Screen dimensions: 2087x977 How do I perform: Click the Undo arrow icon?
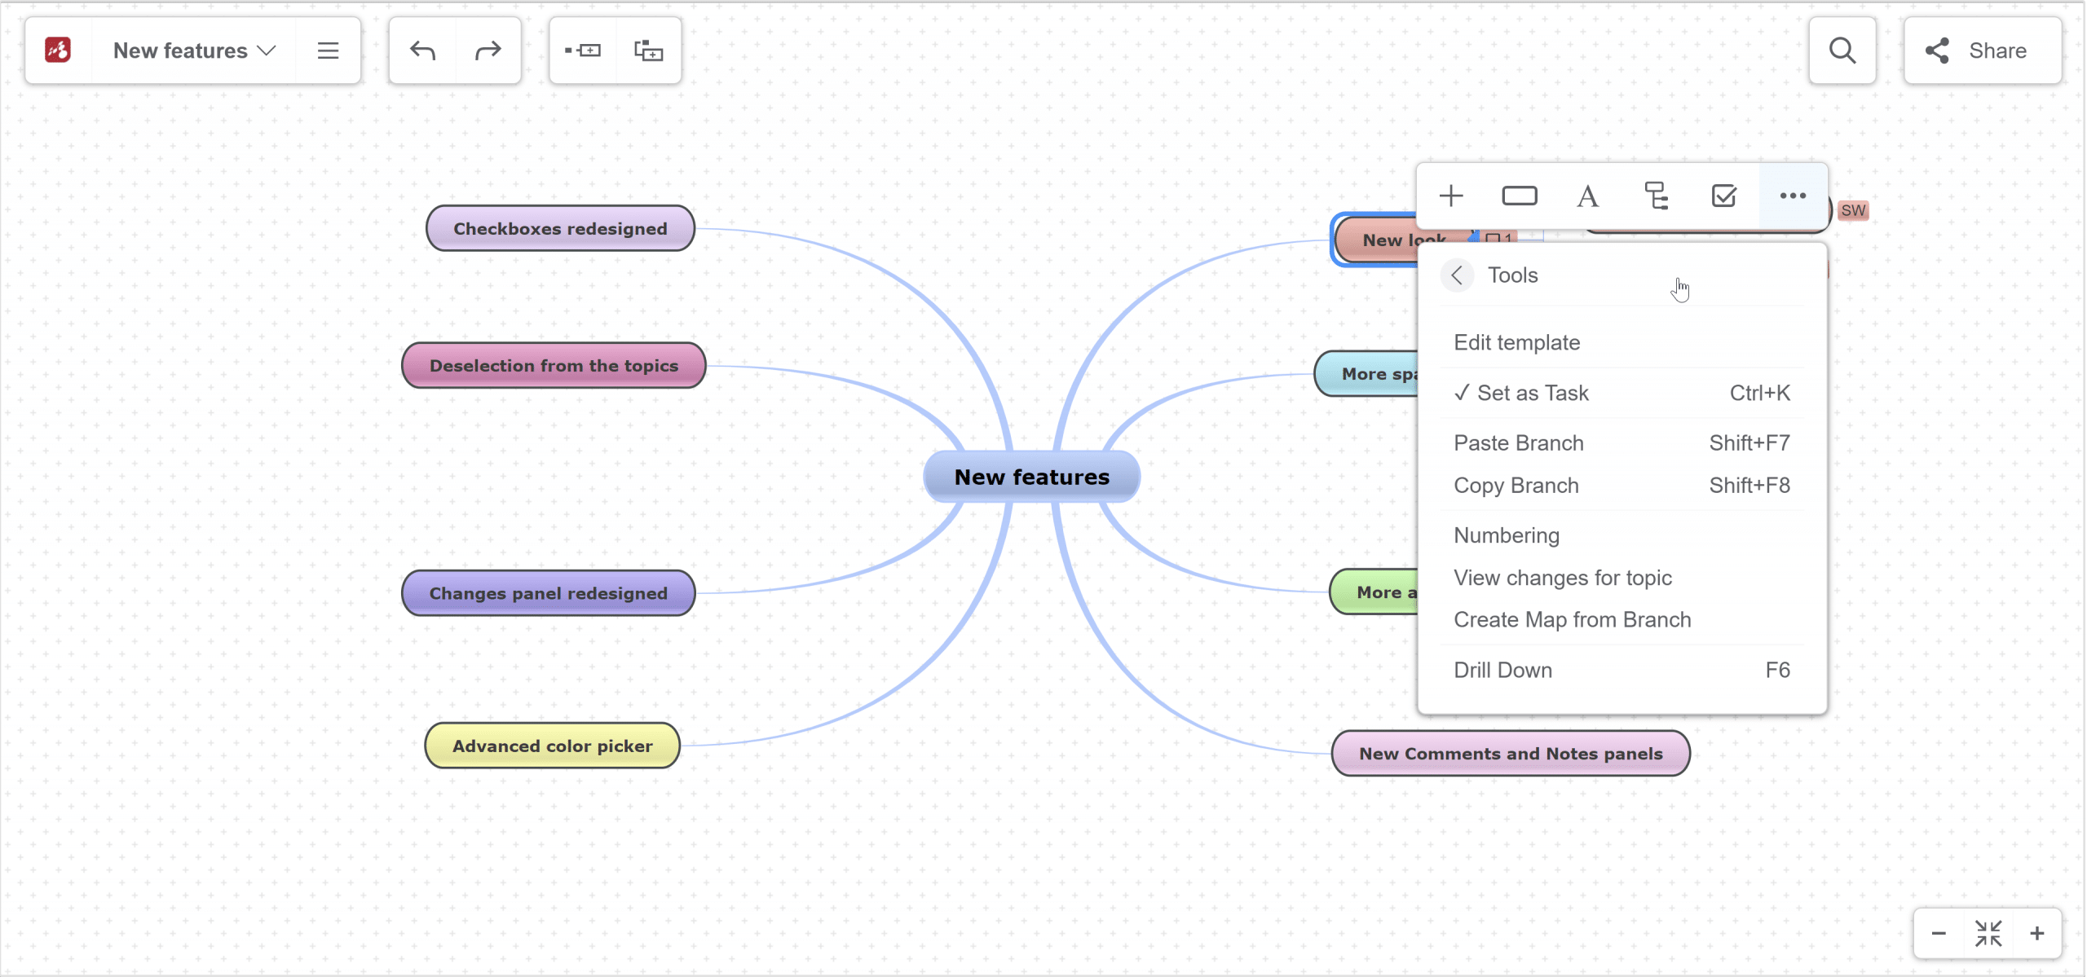(x=422, y=51)
